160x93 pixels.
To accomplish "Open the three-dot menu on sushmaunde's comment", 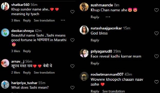I will pyautogui.click(x=108, y=17).
